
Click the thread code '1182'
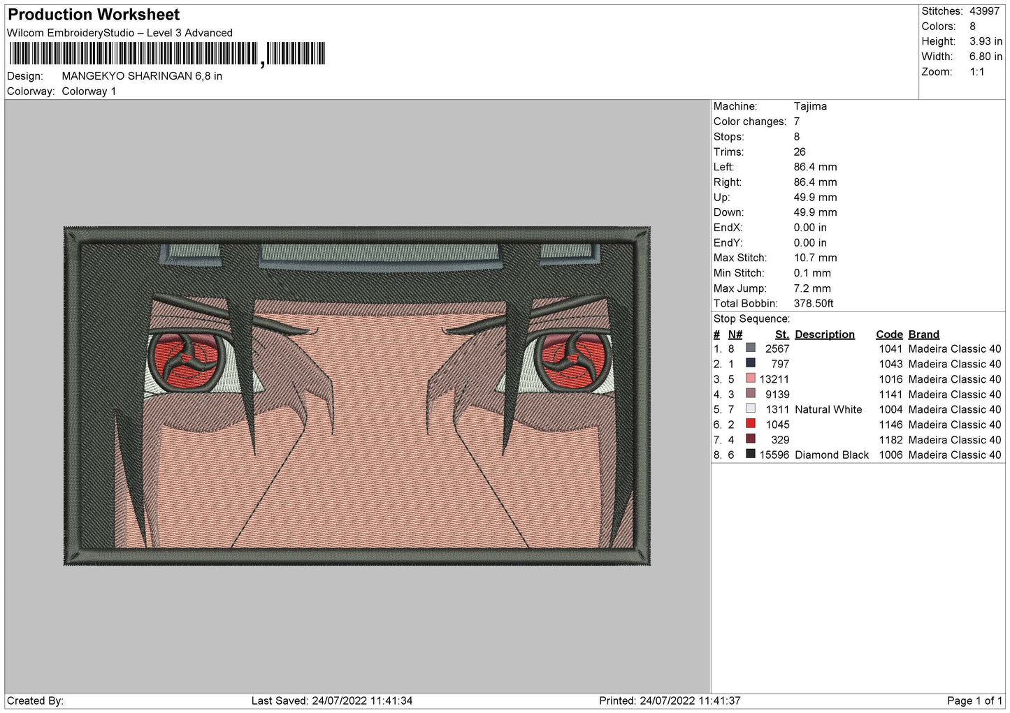tap(890, 440)
